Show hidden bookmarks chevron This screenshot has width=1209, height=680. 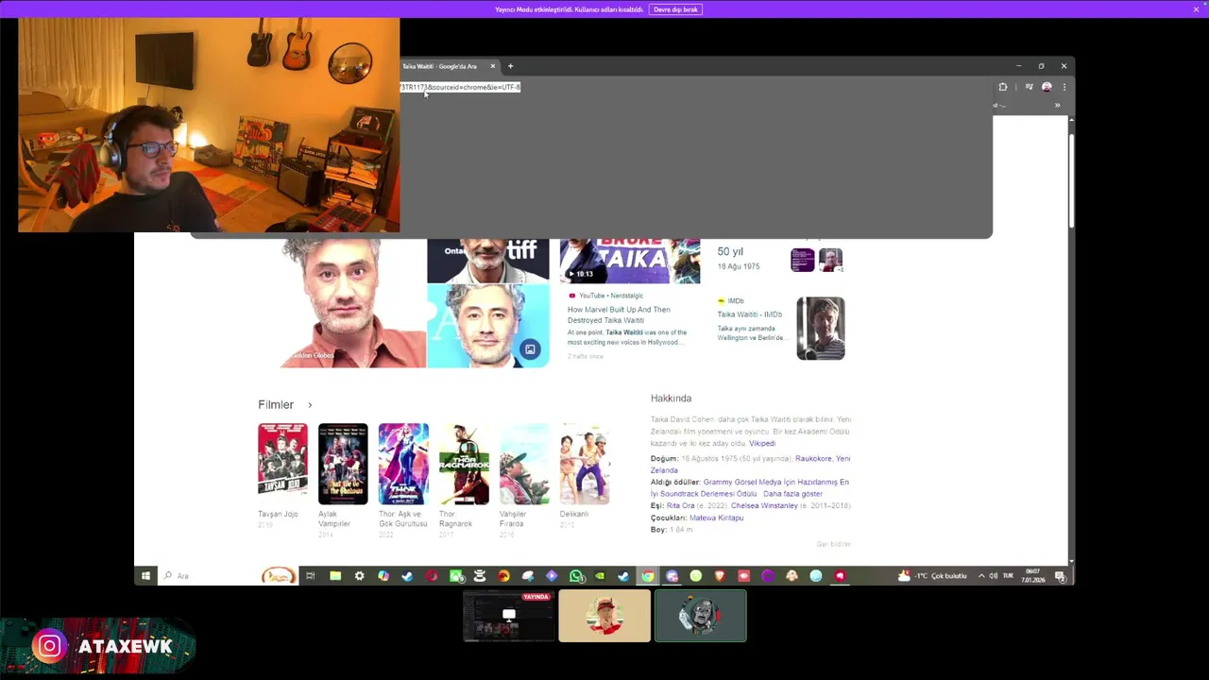[1057, 105]
